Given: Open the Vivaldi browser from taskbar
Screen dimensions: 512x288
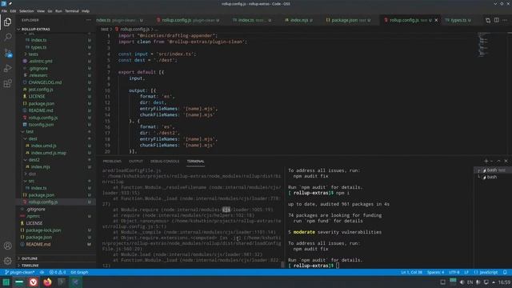Looking at the screenshot, I should click(x=34, y=282).
